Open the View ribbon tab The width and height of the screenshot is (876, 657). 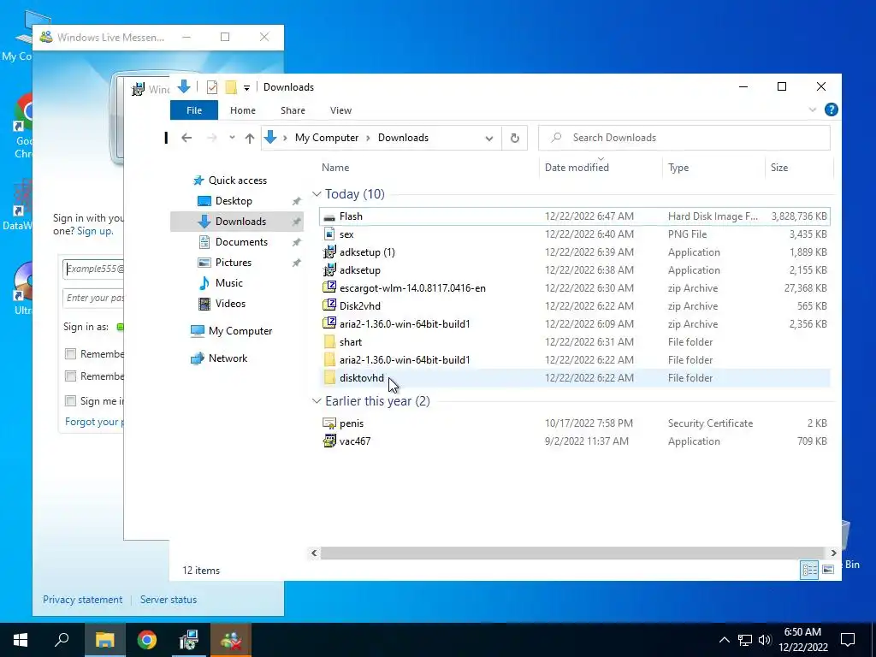coord(340,110)
